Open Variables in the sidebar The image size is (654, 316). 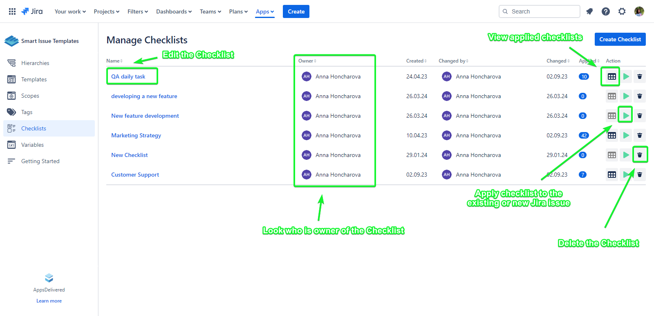[x=32, y=145]
